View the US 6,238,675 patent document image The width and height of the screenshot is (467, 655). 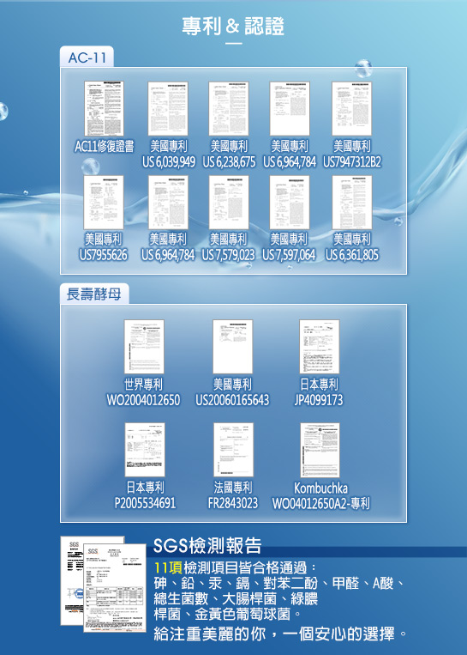[229, 109]
